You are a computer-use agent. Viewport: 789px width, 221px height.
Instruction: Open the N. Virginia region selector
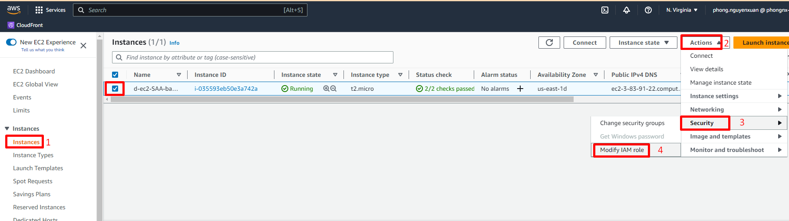click(x=682, y=10)
